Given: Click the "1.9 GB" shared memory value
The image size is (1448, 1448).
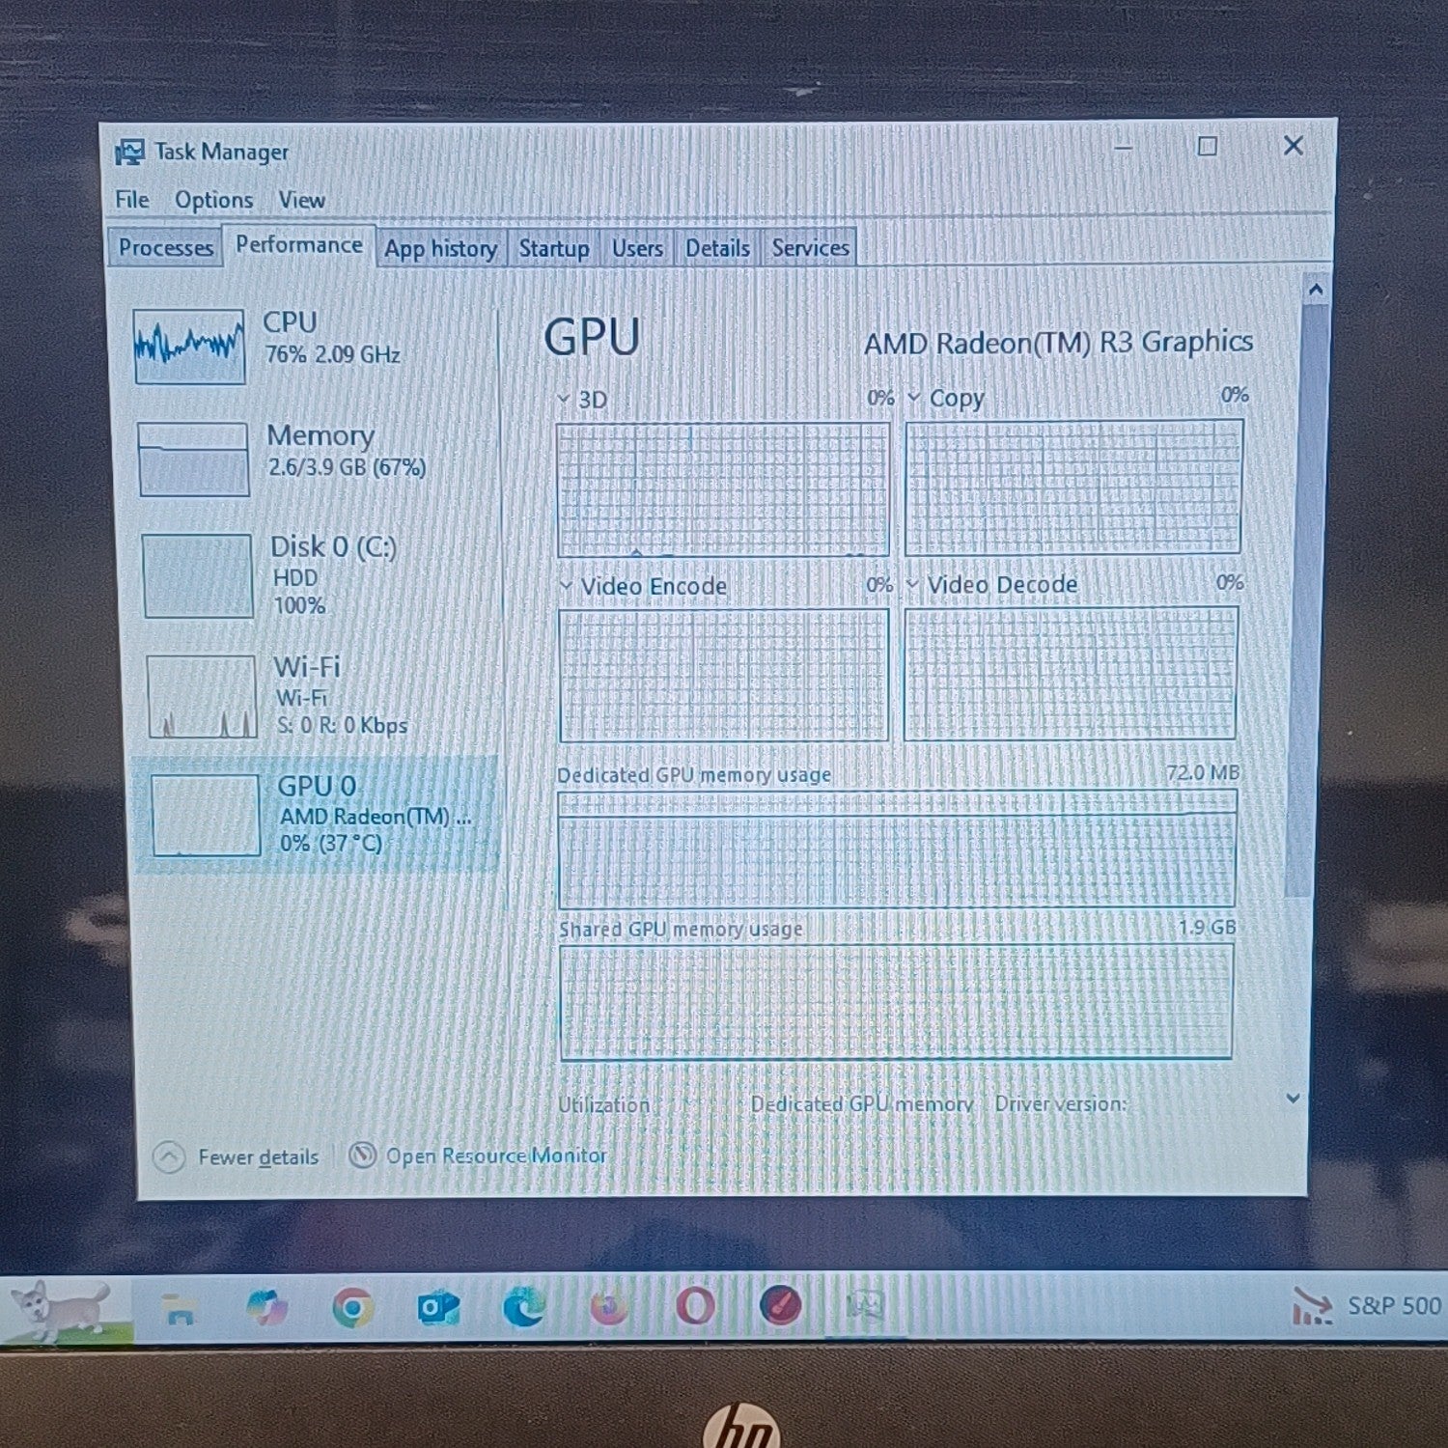Looking at the screenshot, I should point(1207,927).
